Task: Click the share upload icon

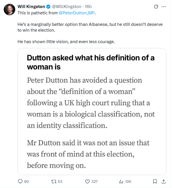Action: (x=164, y=181)
